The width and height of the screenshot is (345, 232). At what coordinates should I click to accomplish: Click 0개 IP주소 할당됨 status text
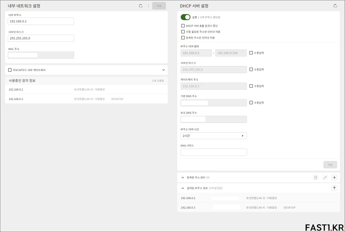(210, 17)
